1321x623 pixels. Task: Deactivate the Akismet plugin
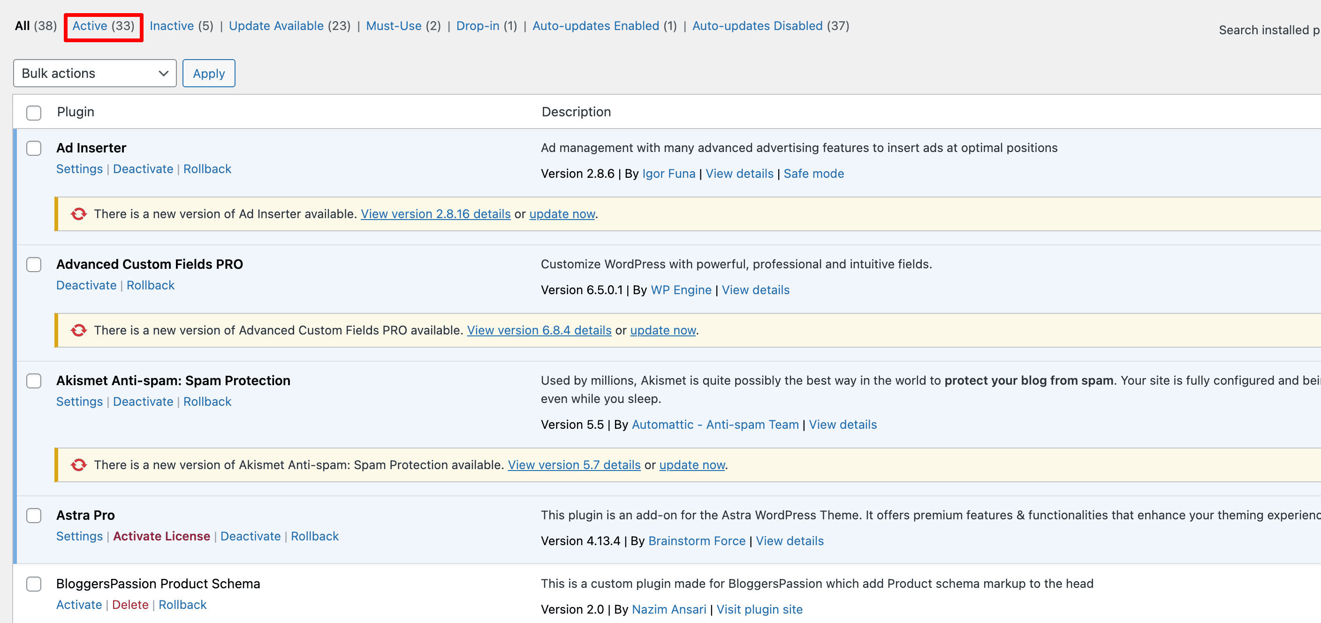(143, 402)
